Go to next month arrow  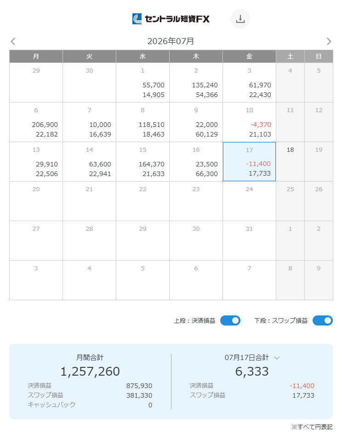pos(329,41)
